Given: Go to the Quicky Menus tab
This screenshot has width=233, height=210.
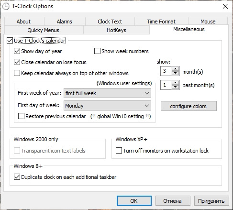Looking at the screenshot, I should 44,30.
